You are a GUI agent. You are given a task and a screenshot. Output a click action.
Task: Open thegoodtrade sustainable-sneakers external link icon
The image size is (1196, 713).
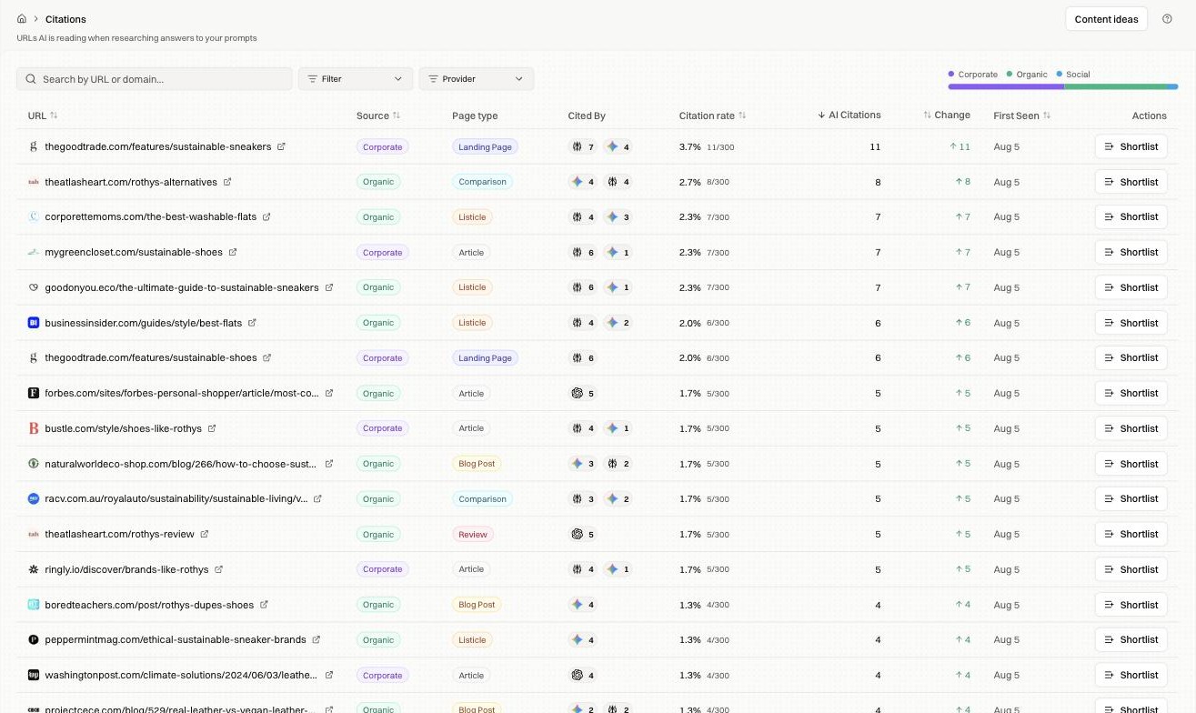281,146
